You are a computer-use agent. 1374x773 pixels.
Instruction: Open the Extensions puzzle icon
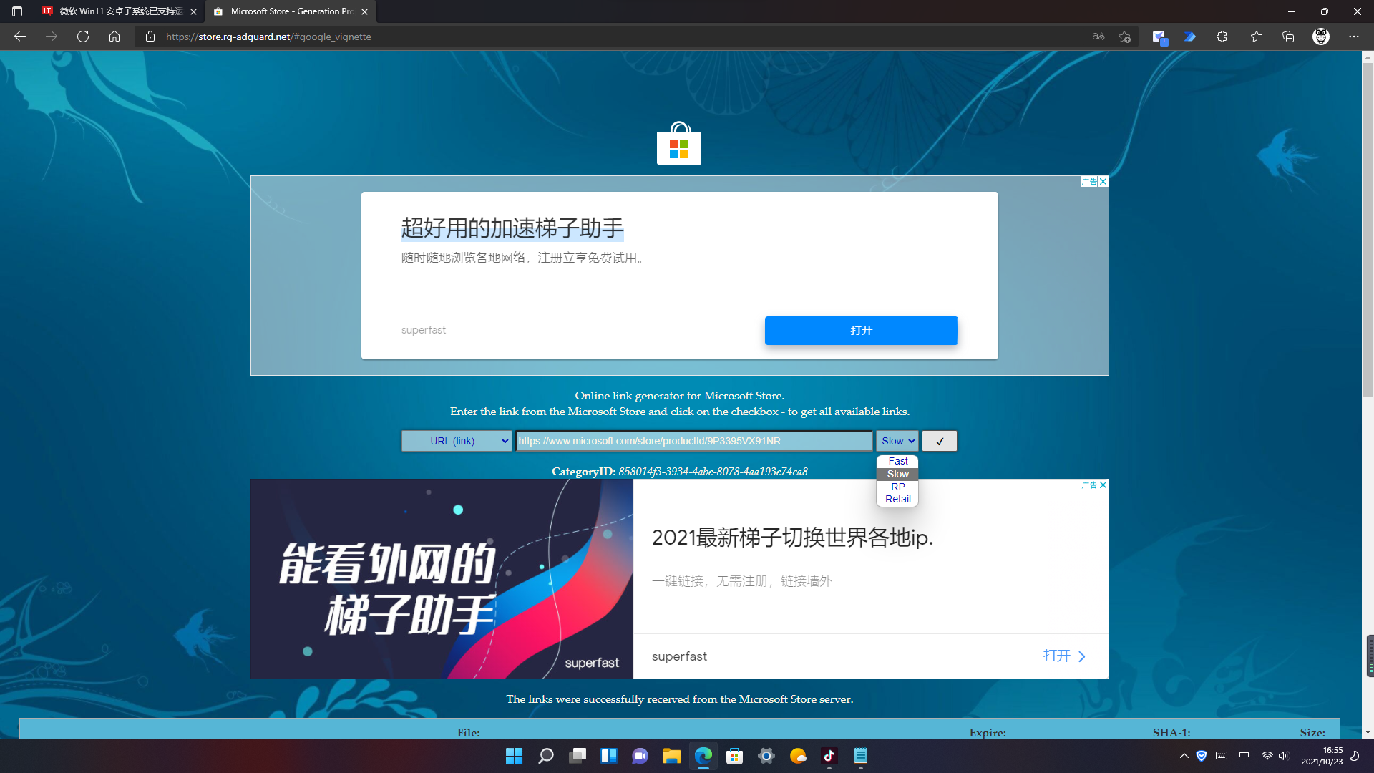coord(1222,37)
